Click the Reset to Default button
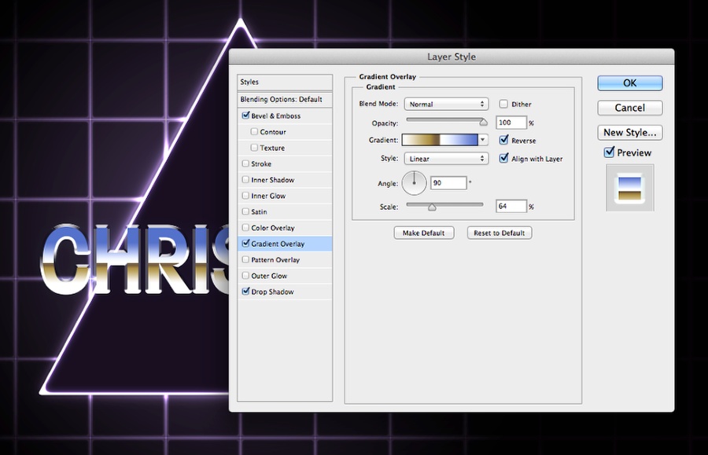Image resolution: width=708 pixels, height=455 pixels. 499,233
